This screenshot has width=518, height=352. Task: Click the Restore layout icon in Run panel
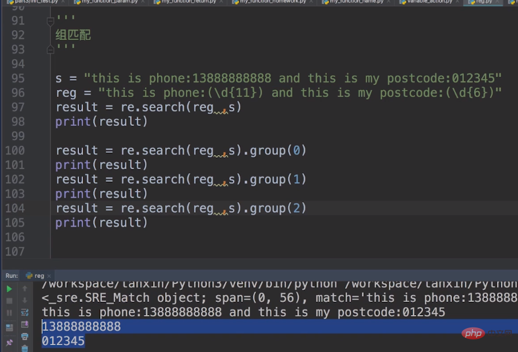pos(9,328)
